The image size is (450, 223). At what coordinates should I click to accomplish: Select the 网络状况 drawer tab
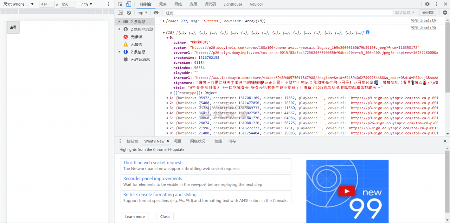198,141
